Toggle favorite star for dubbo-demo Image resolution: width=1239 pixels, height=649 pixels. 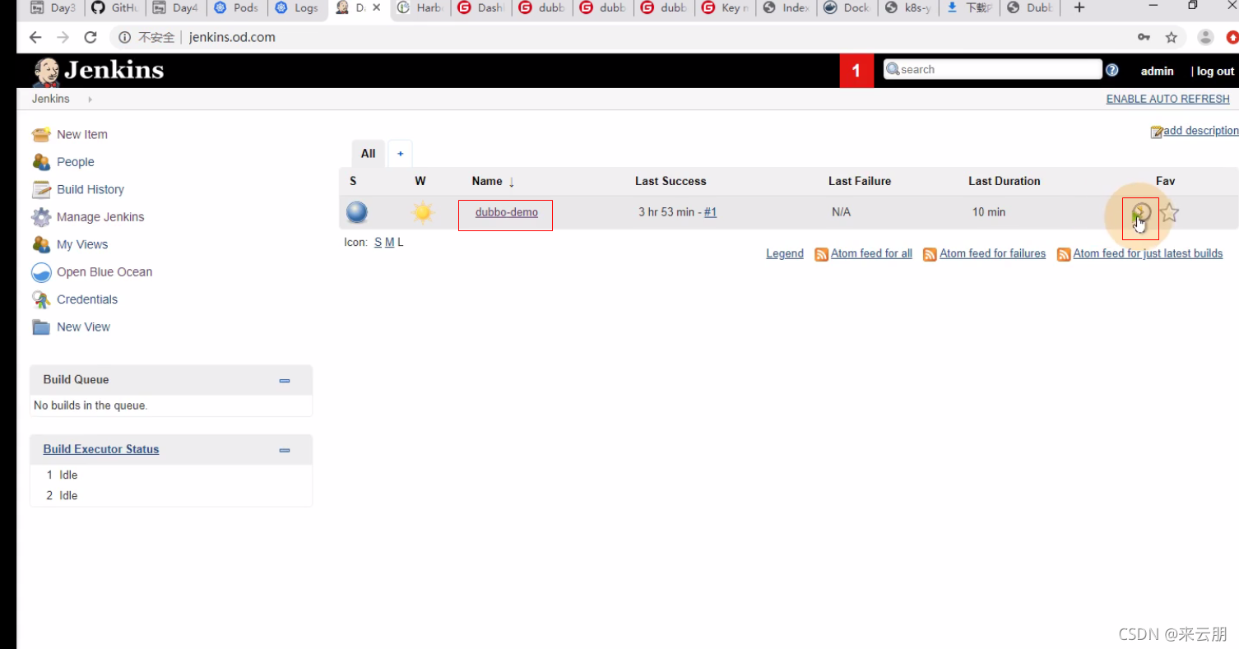1169,213
